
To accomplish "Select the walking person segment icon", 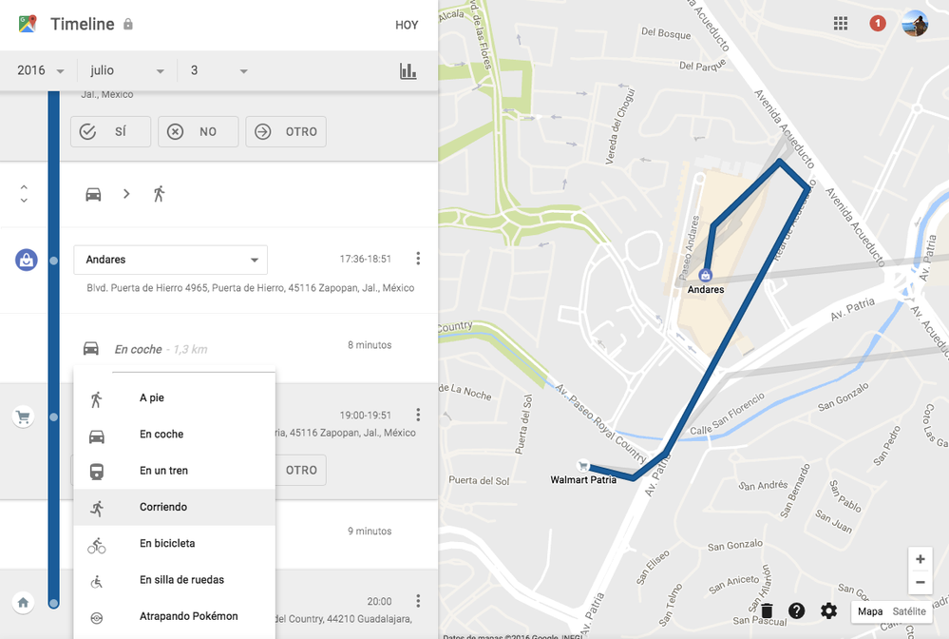I will pos(159,193).
